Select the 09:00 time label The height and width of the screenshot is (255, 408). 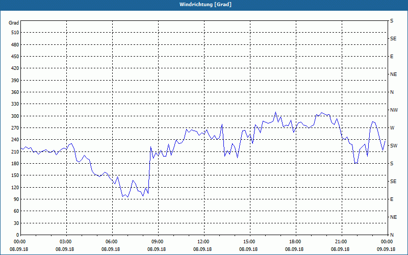point(158,241)
